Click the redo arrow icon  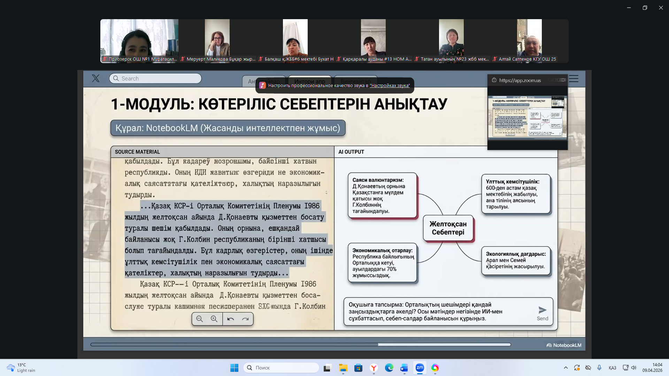tap(245, 319)
